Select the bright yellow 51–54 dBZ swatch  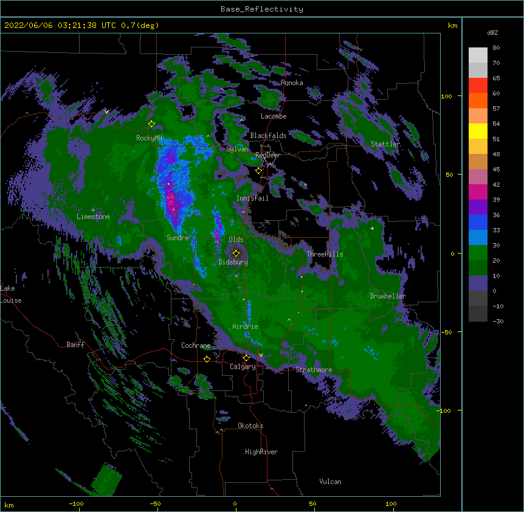[478, 131]
